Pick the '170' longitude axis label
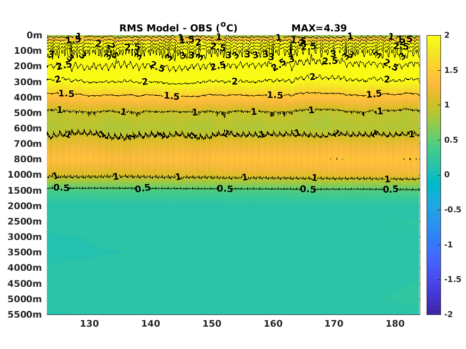Image resolution: width=466 pixels, height=349 pixels. click(x=334, y=323)
